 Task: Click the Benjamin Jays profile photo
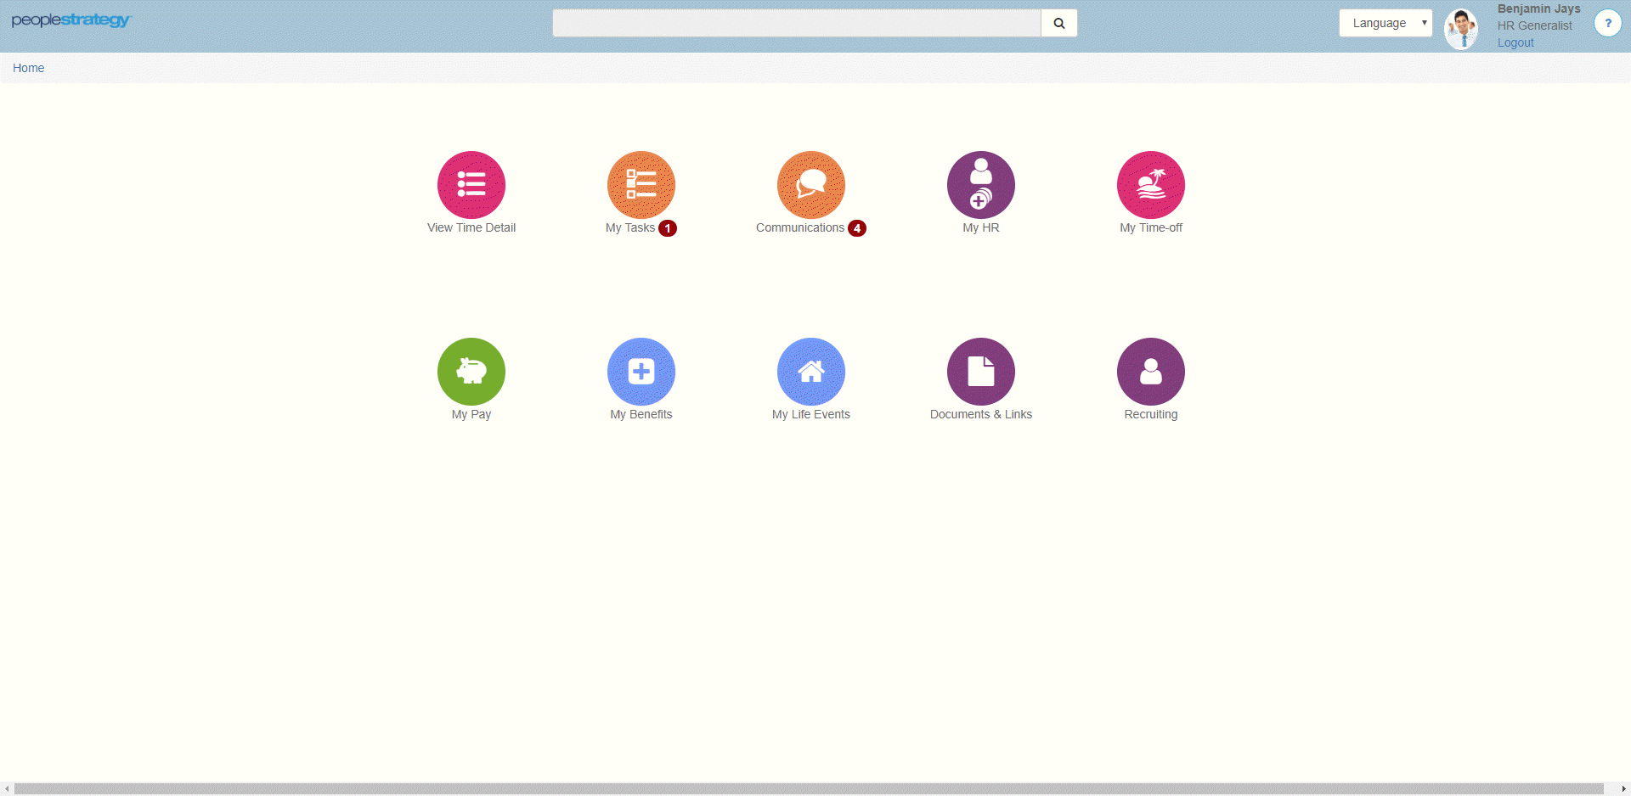click(1461, 29)
